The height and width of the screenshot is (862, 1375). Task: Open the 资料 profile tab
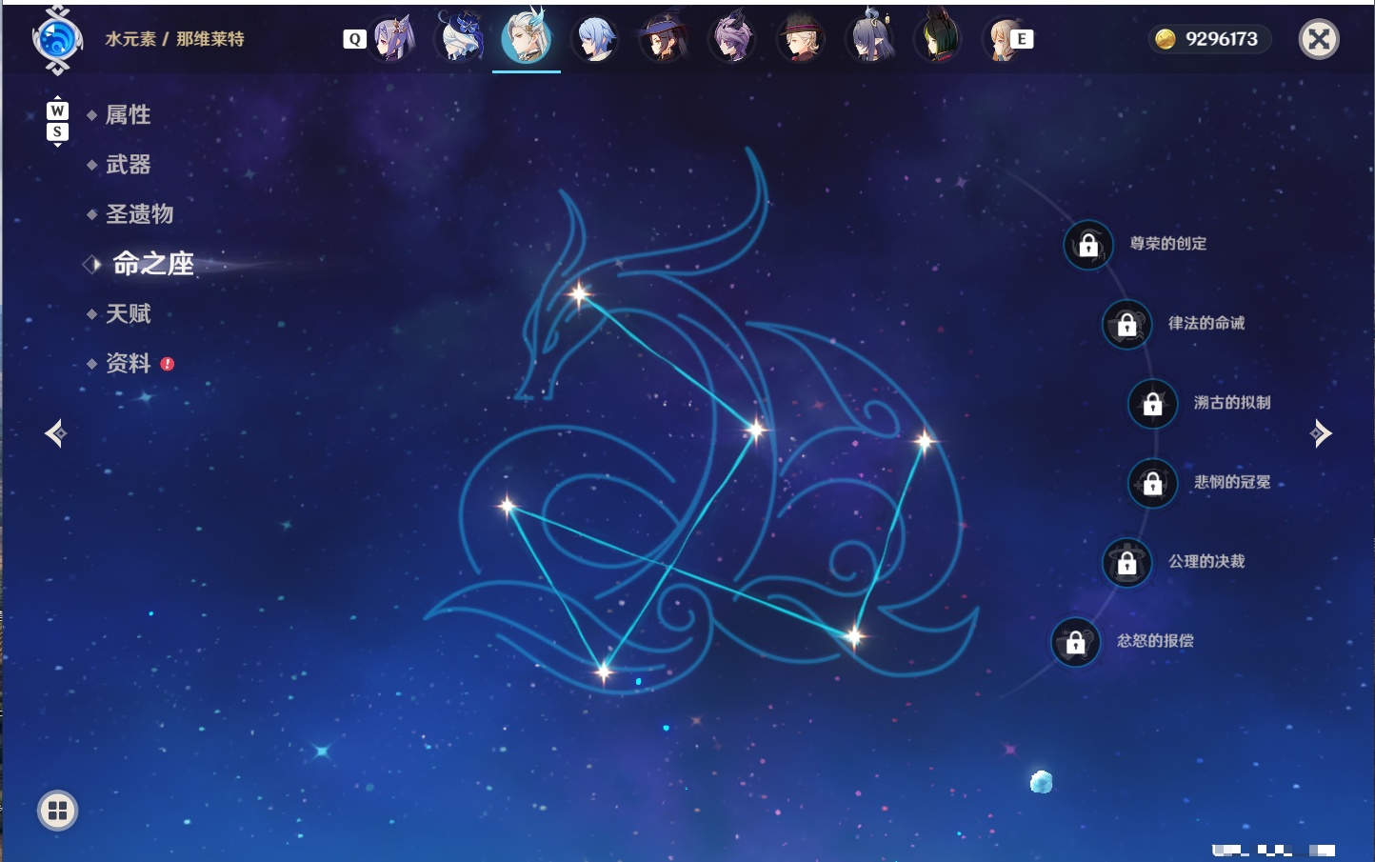[x=128, y=363]
